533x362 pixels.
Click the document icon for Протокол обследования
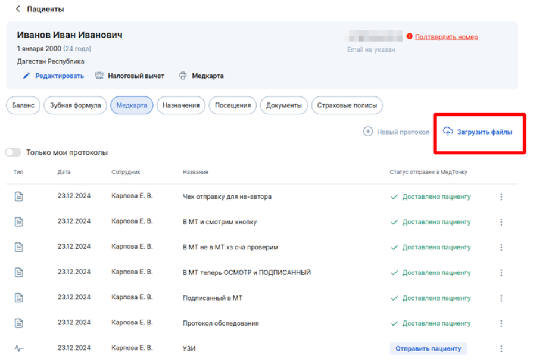point(19,323)
